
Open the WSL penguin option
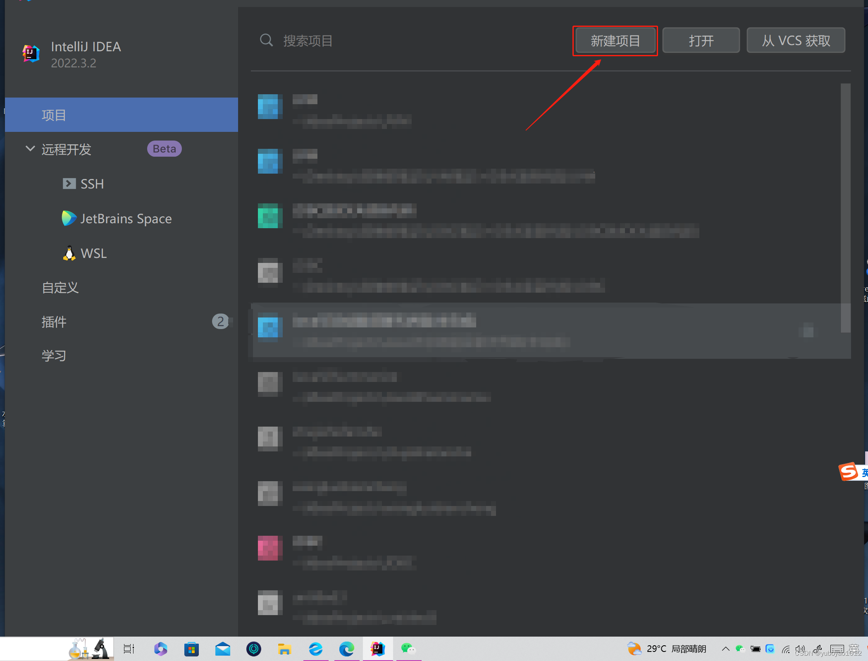(93, 253)
